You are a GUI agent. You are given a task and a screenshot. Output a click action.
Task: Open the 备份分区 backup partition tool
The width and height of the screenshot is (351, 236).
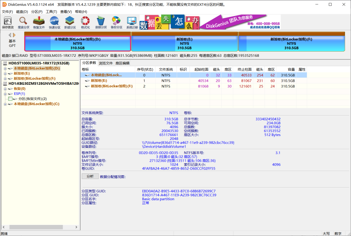tap(116, 23)
